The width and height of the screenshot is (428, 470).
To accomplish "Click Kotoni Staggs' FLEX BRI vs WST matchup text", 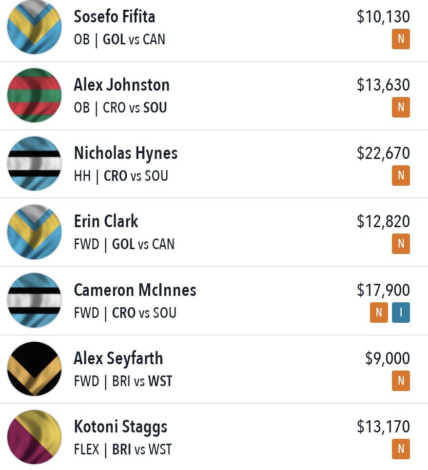I will (123, 450).
